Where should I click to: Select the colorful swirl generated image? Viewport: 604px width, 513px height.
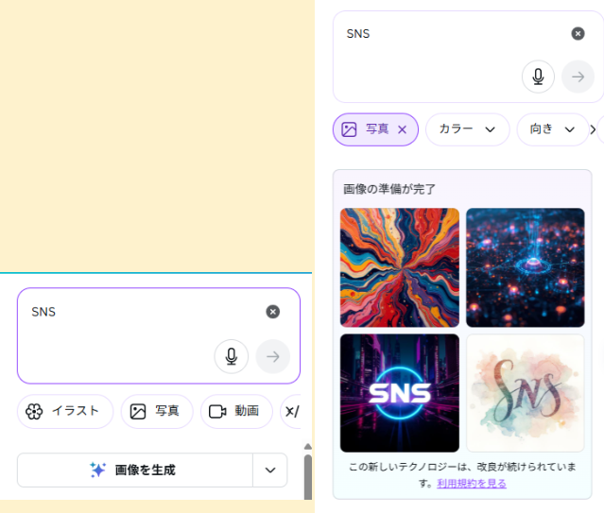[x=399, y=267]
